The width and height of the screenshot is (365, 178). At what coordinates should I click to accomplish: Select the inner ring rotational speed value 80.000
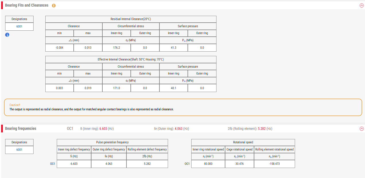[208, 164]
